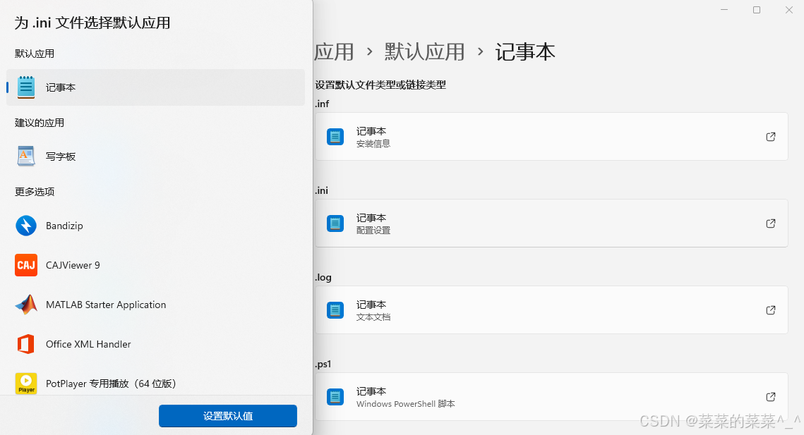Click 文本文档 description in .log card
The image size is (804, 435).
[x=373, y=317]
